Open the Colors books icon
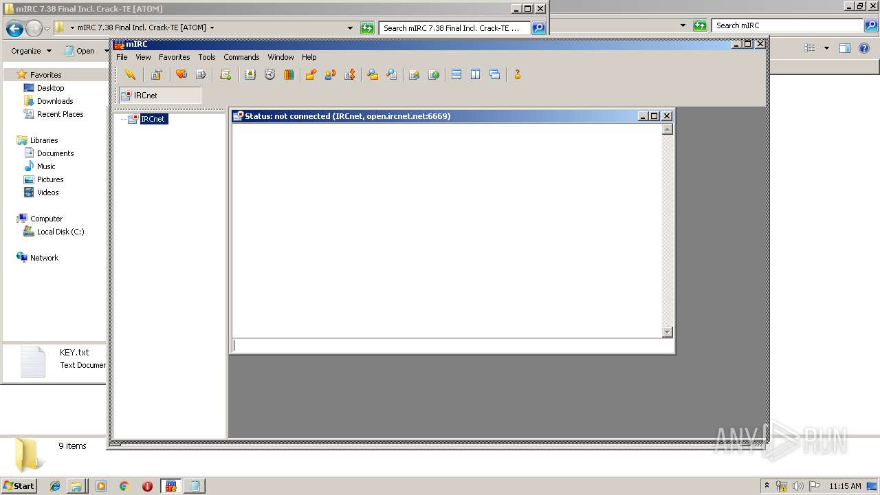Screen dimensions: 880x495 [289, 74]
